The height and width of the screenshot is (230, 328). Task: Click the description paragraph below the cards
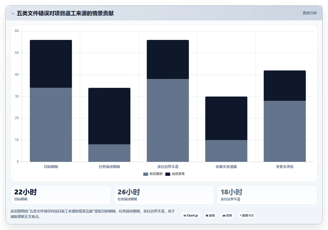coord(93,214)
